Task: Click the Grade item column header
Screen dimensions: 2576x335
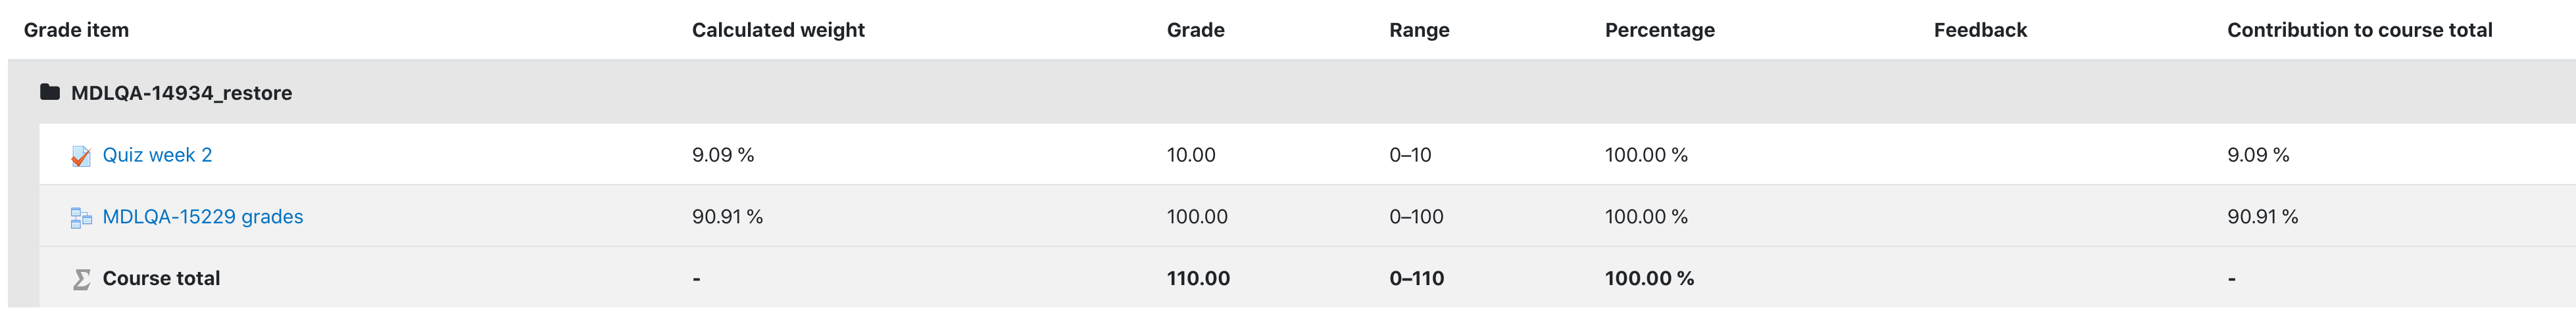Action: coord(76,30)
